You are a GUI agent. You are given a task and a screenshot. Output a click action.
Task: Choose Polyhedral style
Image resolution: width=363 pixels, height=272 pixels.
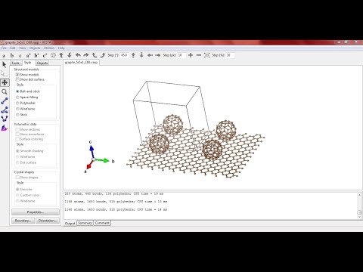click(x=17, y=103)
